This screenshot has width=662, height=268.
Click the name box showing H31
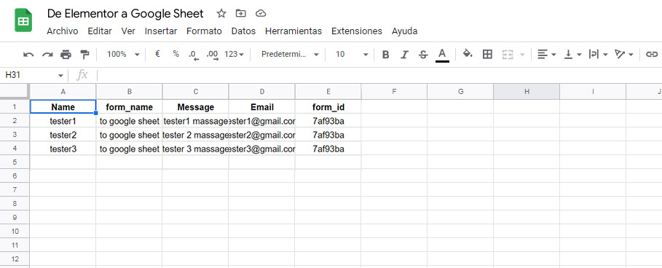28,75
